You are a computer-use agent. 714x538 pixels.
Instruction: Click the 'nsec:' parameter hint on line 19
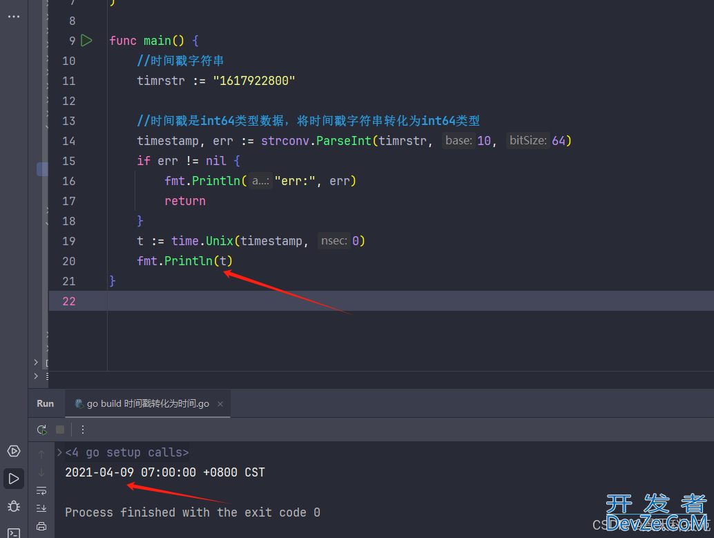click(x=334, y=240)
